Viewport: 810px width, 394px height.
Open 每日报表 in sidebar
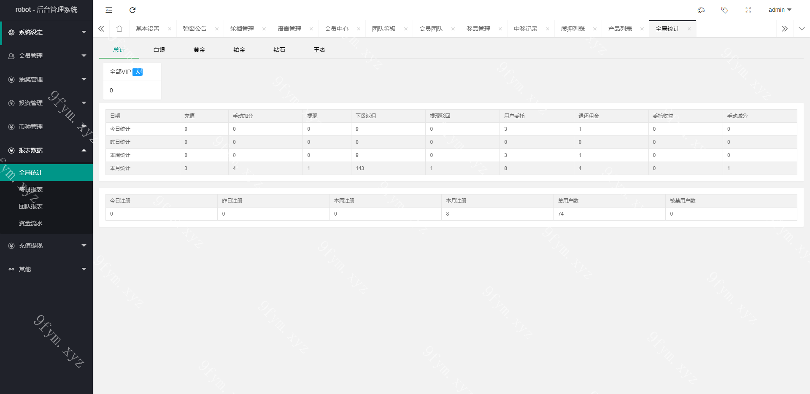(x=46, y=189)
